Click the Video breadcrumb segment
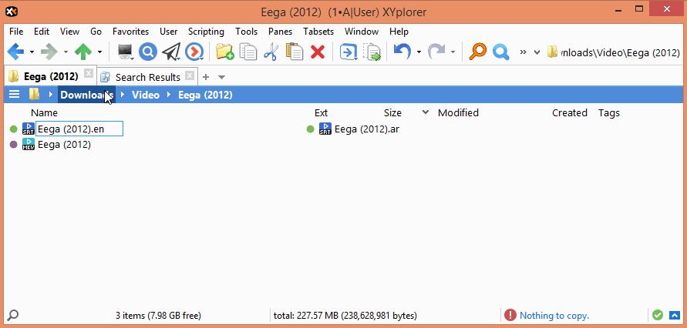The image size is (687, 328). pos(146,95)
